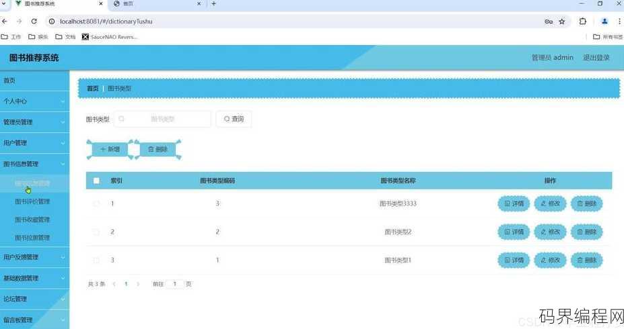Go to the next page arrow in pagination
624x329 pixels.
tap(138, 284)
